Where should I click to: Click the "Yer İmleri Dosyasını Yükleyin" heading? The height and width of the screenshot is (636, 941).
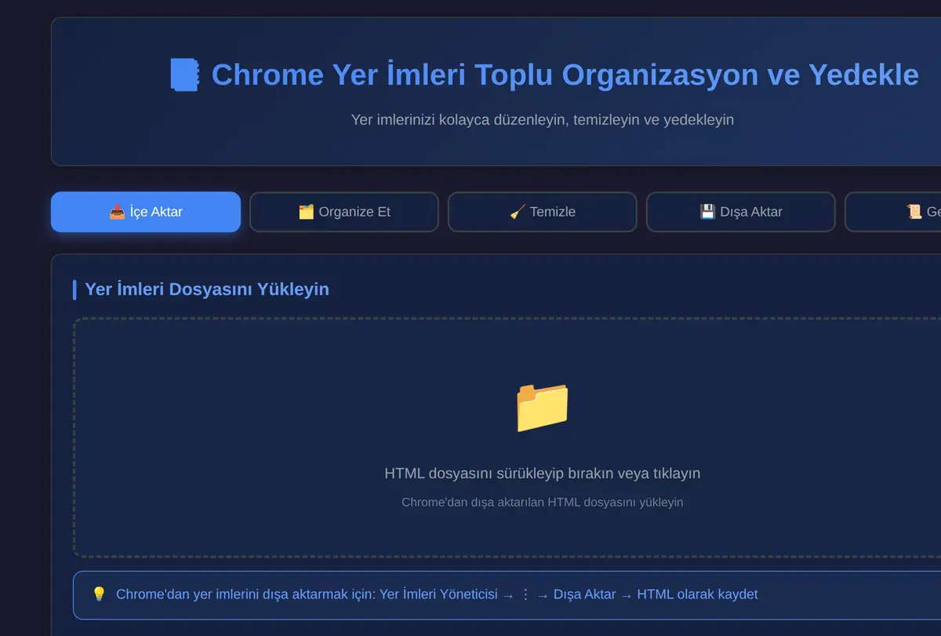click(207, 289)
